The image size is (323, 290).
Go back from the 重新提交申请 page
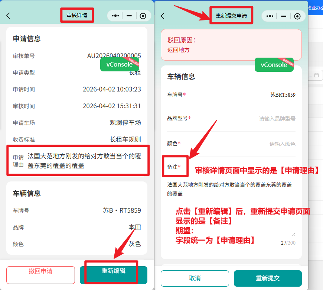click(x=162, y=16)
